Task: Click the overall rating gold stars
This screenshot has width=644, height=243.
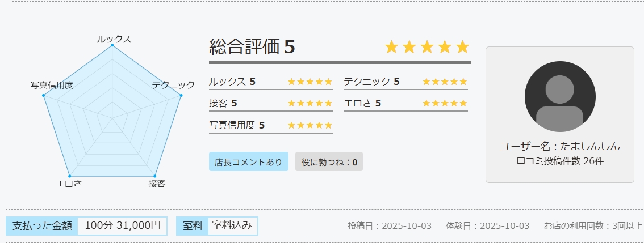Action: (x=428, y=47)
